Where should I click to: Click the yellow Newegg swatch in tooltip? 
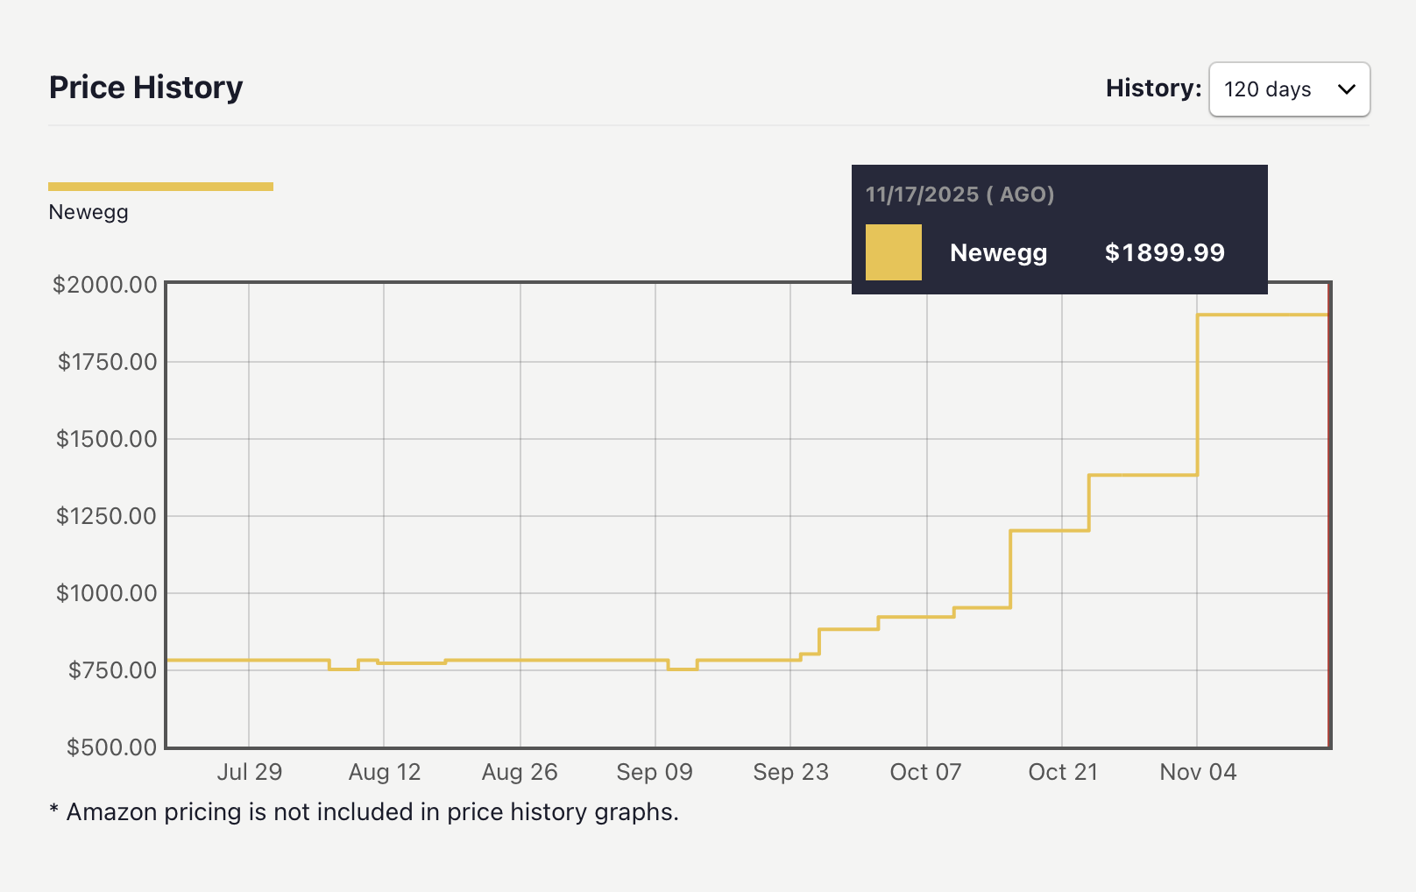pos(893,252)
